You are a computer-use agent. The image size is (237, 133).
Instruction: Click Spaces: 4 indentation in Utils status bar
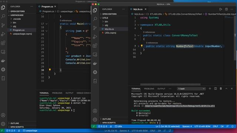[x=187, y=126]
